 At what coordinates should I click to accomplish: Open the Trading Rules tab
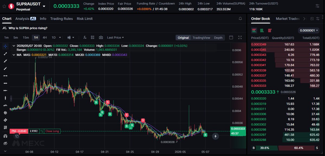tap(61, 19)
